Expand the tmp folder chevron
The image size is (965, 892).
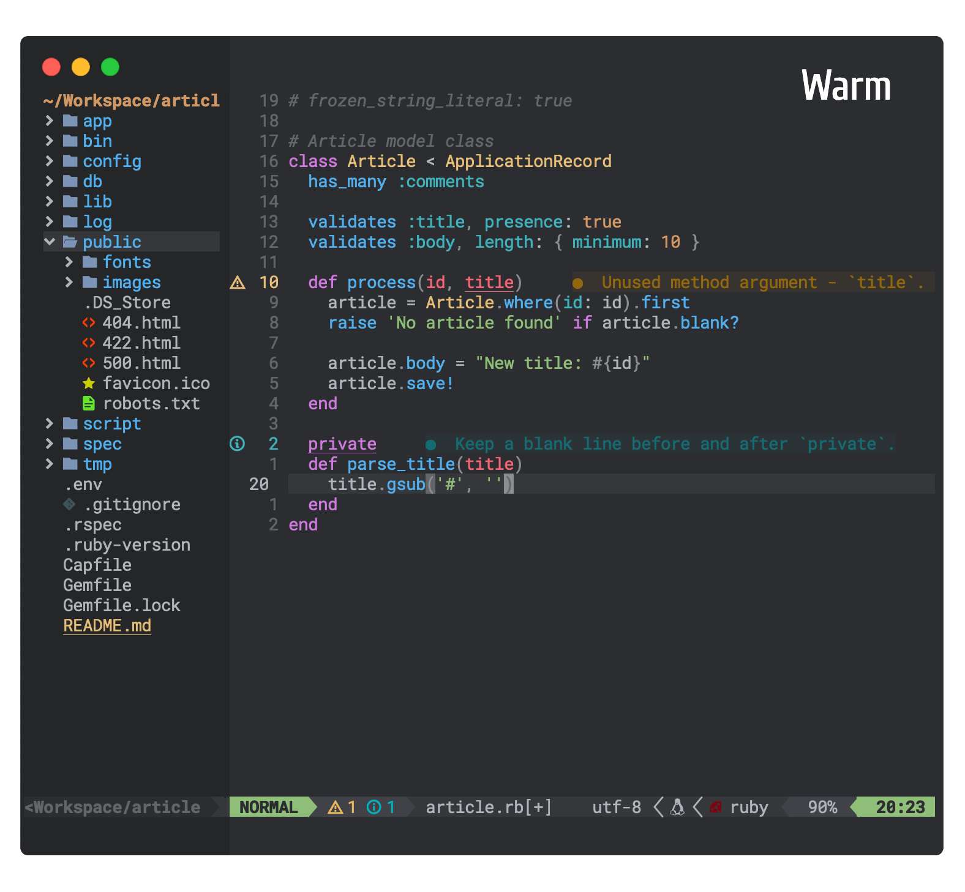pos(50,464)
